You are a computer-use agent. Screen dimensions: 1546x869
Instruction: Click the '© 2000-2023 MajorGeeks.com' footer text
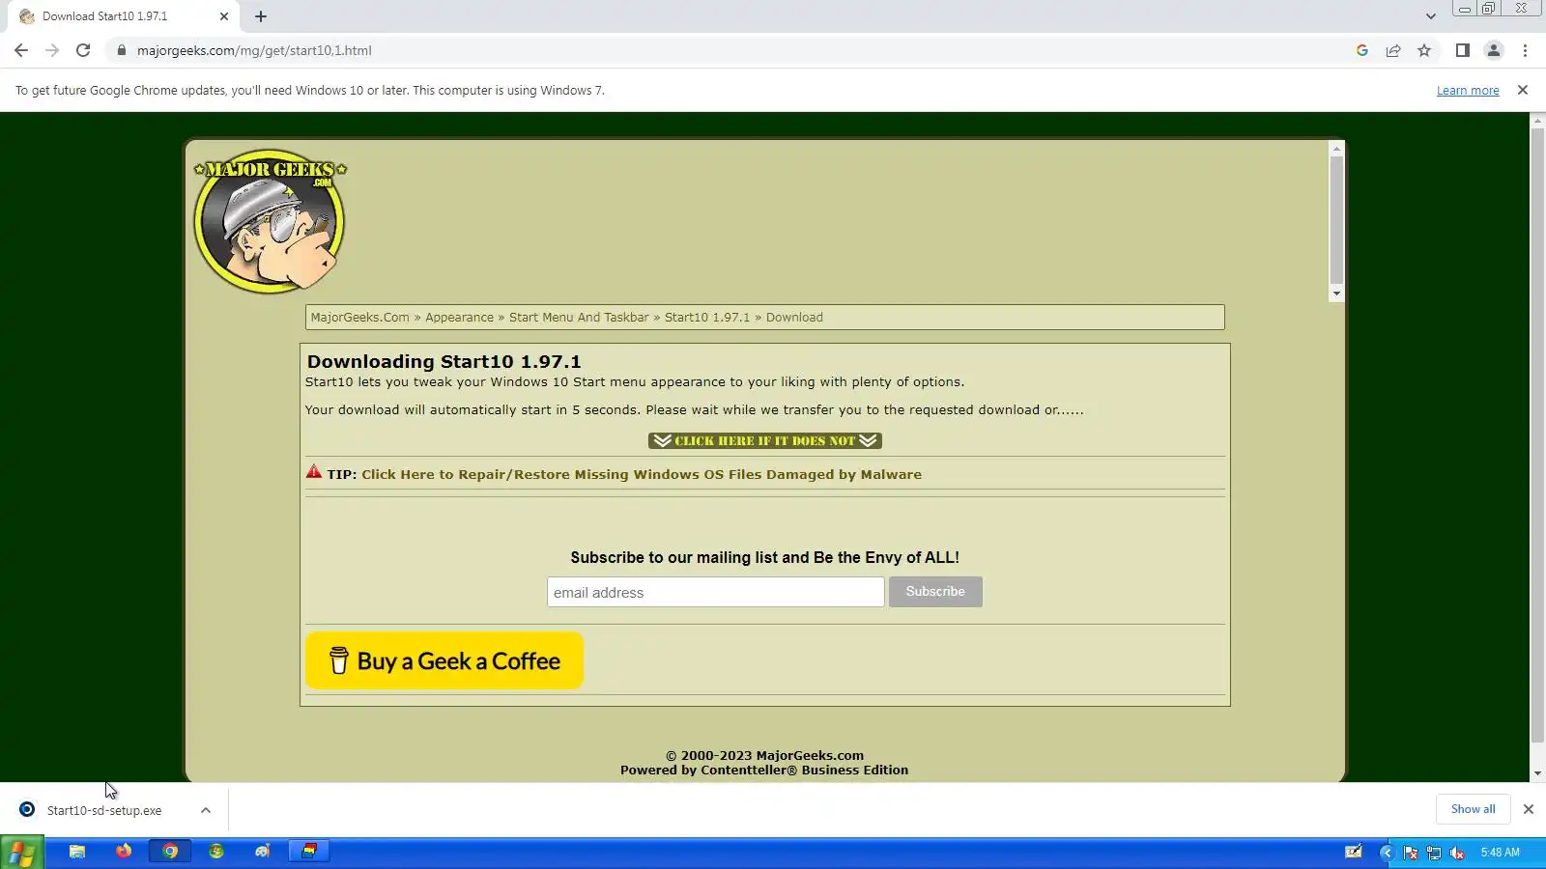click(764, 756)
